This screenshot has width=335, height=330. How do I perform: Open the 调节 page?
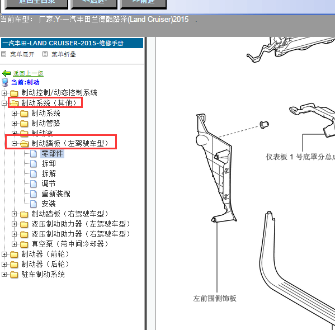(49, 183)
